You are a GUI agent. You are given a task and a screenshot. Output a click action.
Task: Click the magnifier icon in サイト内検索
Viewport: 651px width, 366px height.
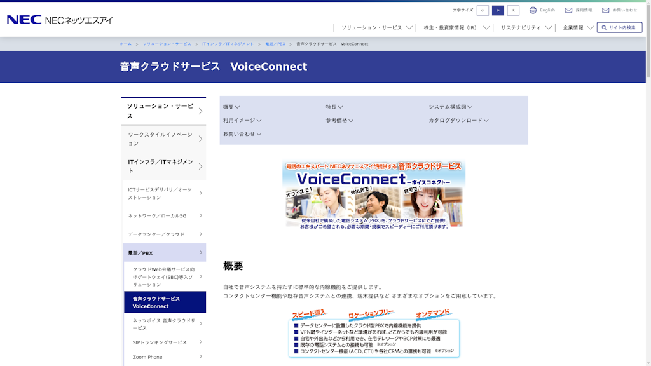[603, 27]
